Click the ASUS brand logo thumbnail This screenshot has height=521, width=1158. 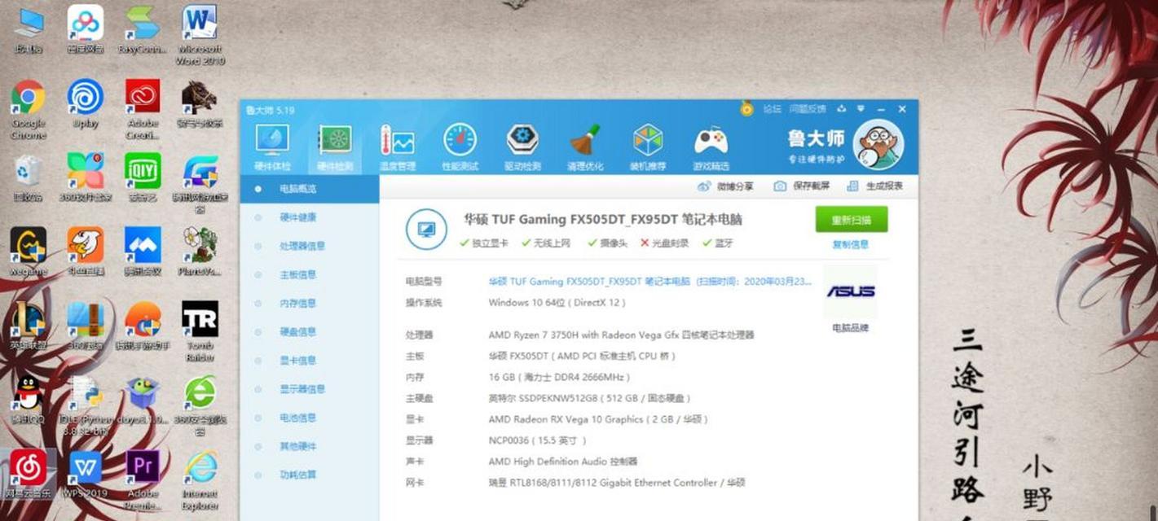[850, 291]
